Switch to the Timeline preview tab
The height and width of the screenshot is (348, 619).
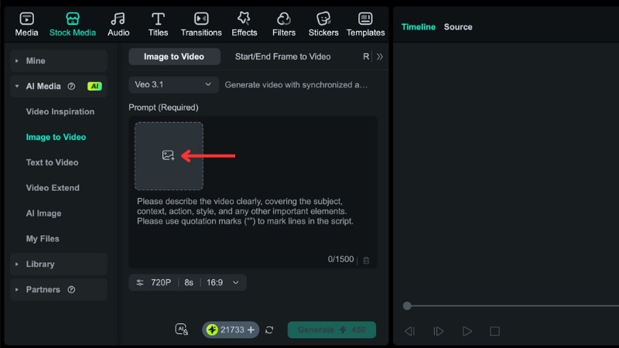click(418, 27)
